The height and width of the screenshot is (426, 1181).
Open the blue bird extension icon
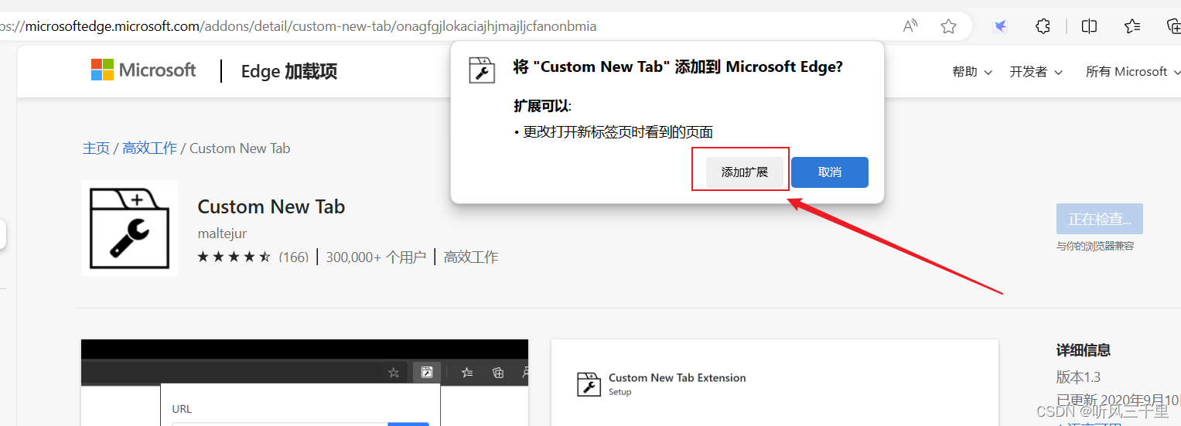tap(1000, 26)
